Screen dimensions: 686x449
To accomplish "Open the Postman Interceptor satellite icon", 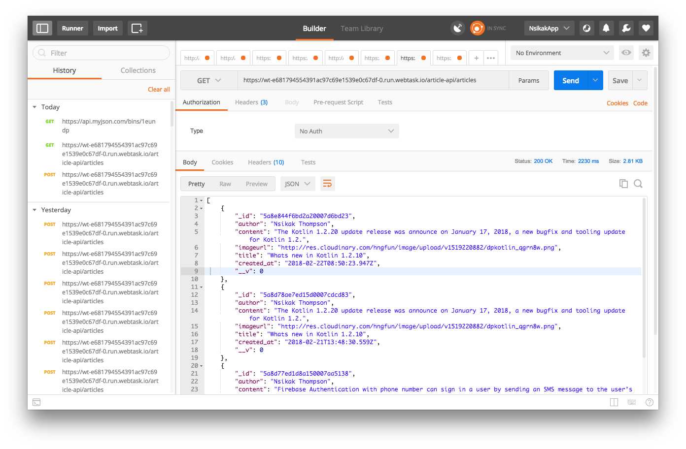I will pyautogui.click(x=457, y=28).
